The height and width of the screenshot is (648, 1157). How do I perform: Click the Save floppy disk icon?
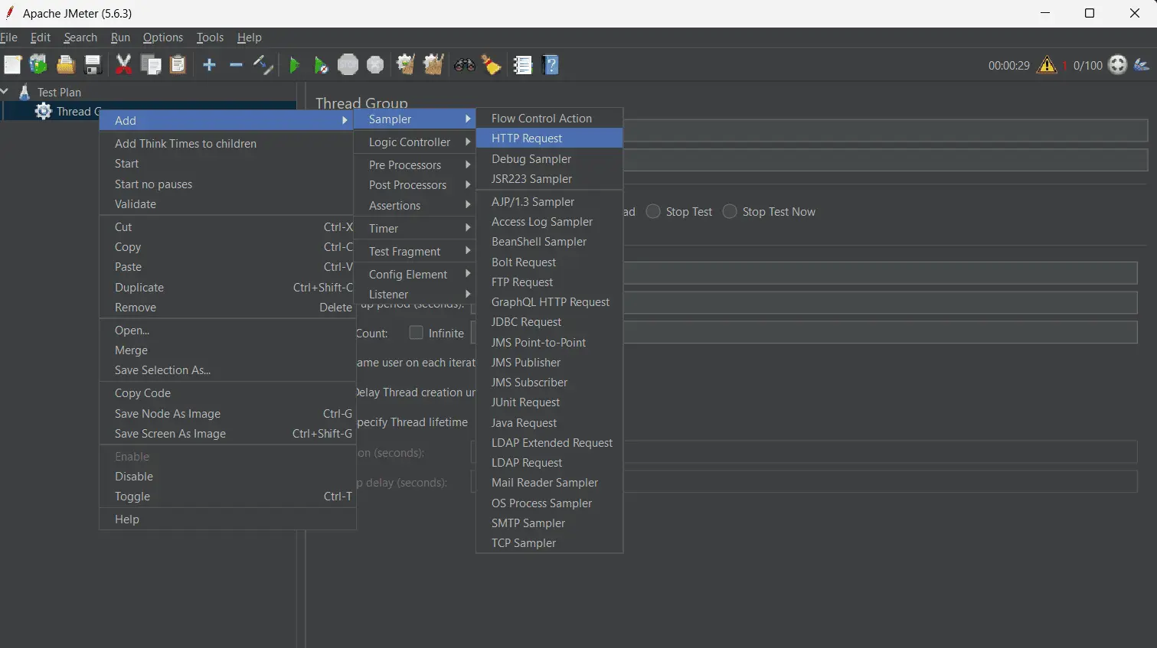[93, 65]
